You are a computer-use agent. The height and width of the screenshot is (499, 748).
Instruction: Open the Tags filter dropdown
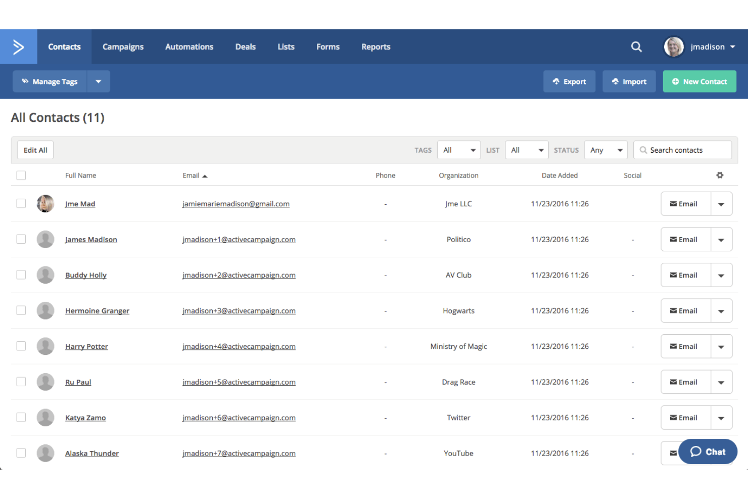[x=458, y=150]
